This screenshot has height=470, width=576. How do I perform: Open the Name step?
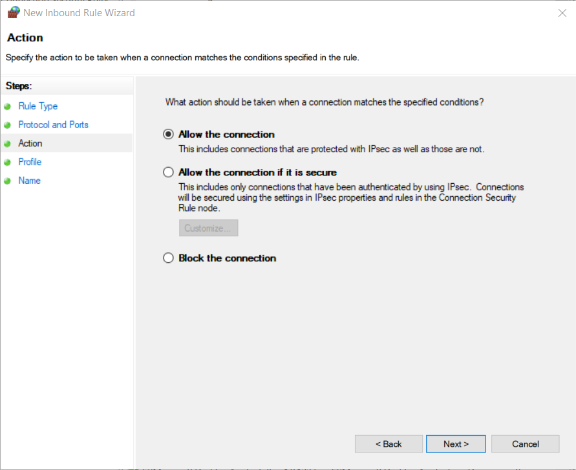30,181
